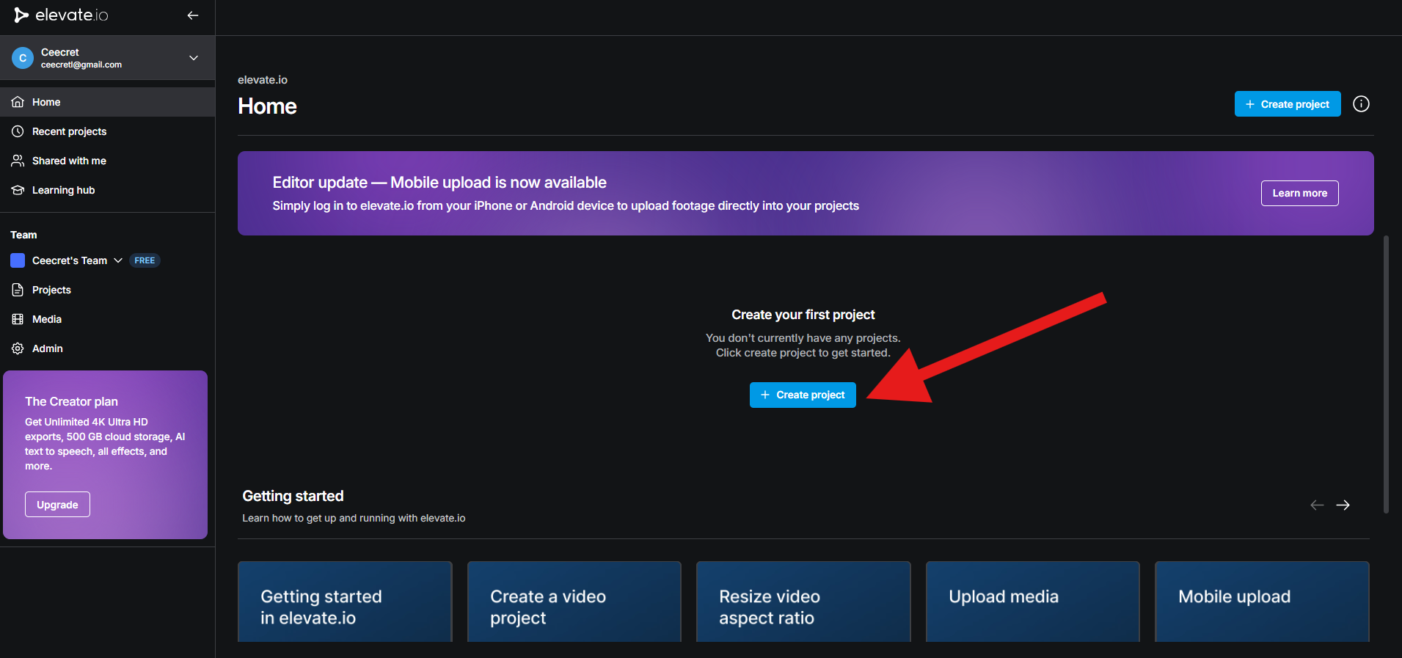This screenshot has width=1402, height=658.
Task: Click the FREE plan badge
Action: coord(145,260)
